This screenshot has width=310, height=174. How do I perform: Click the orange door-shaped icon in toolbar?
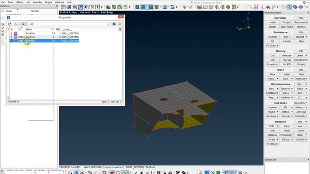[234, 7]
